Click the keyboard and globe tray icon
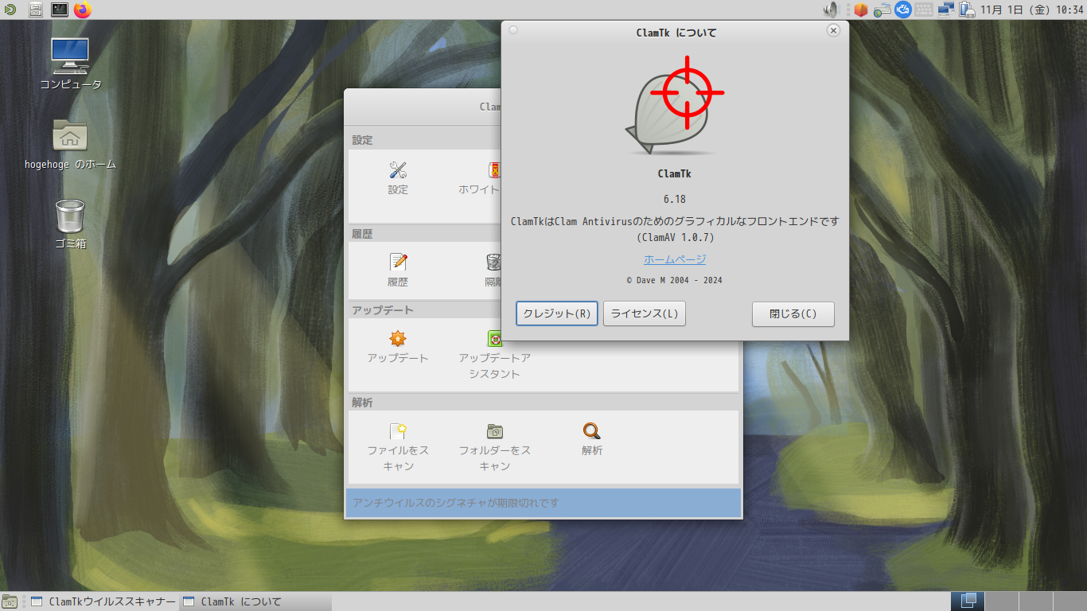This screenshot has width=1087, height=611. pyautogui.click(x=882, y=10)
